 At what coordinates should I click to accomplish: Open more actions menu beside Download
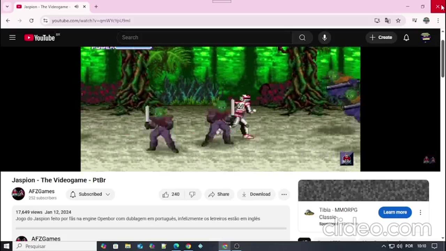pyautogui.click(x=284, y=194)
